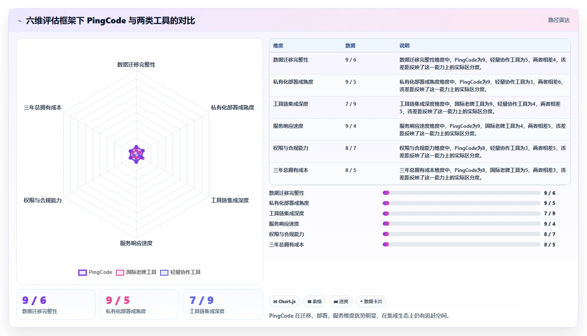Click the 说明 table column header

404,46
